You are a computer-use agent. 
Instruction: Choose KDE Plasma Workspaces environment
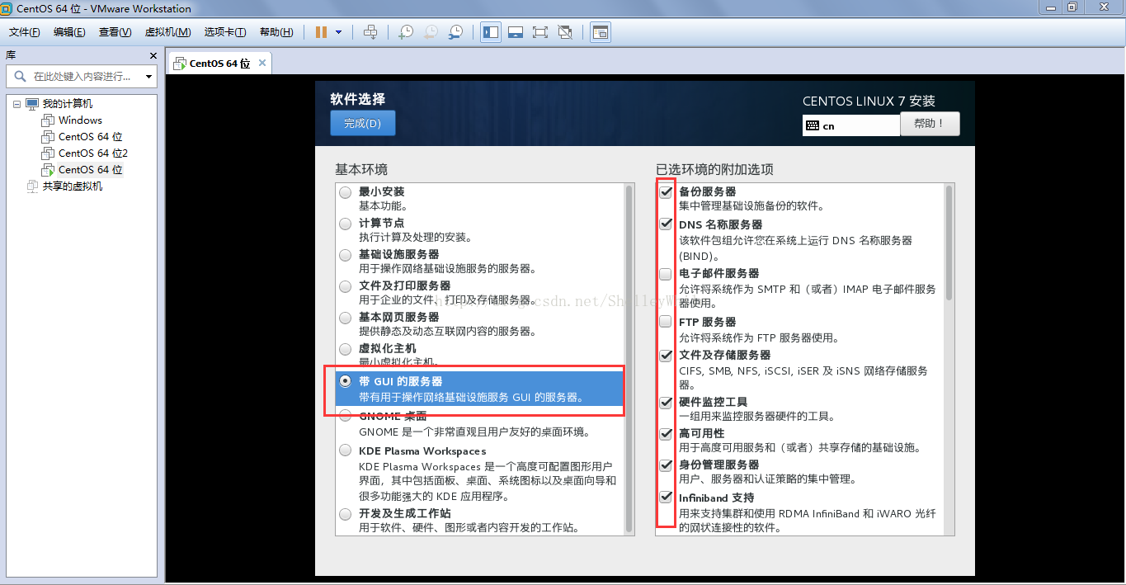point(346,451)
